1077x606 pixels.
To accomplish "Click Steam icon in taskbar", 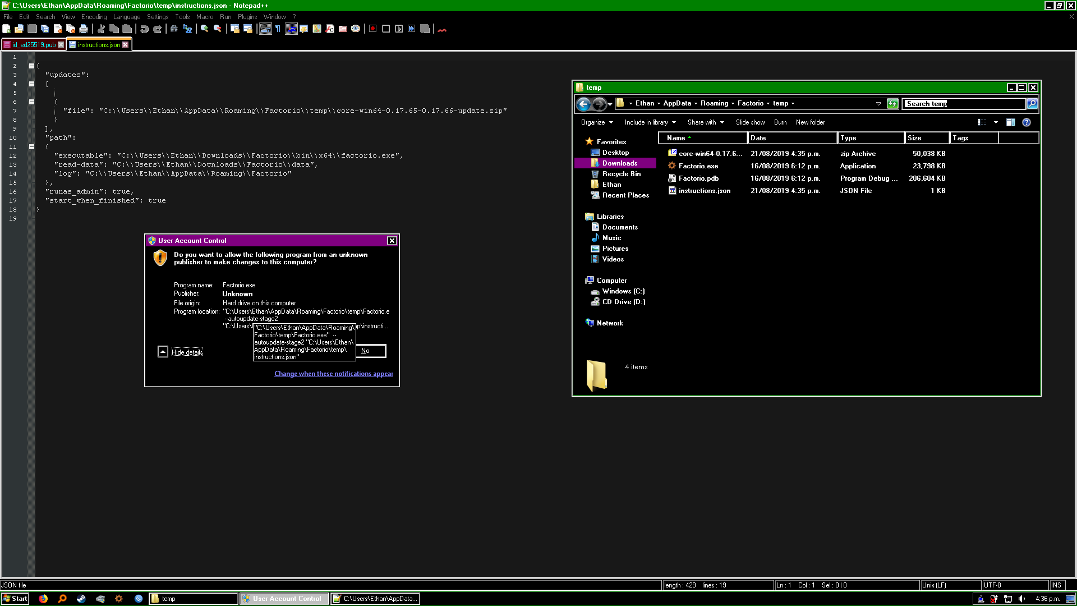I will coord(81,599).
